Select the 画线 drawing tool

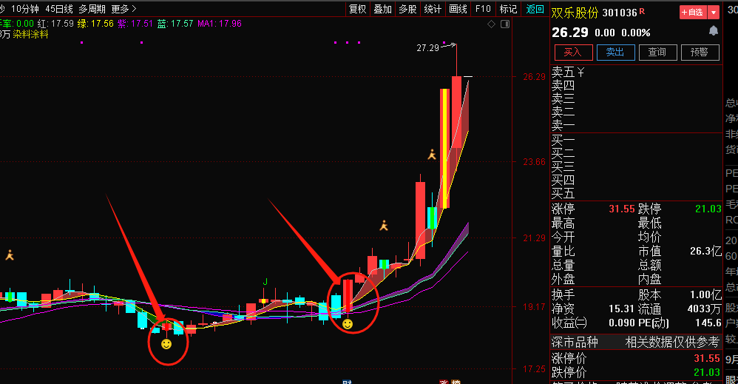pos(458,9)
